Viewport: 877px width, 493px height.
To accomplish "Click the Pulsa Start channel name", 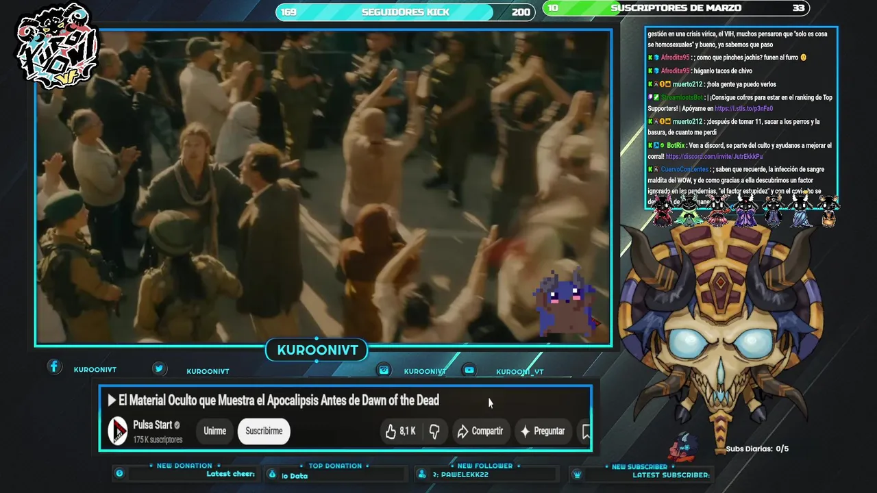I will point(153,425).
